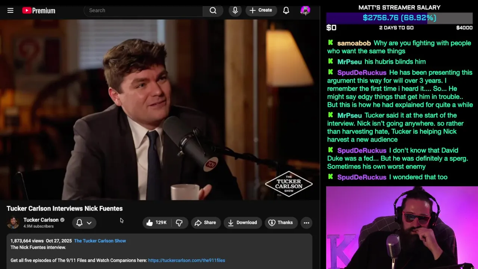478x269 pixels.
Task: Expand subscription notification options chevron
Action: coord(89,223)
